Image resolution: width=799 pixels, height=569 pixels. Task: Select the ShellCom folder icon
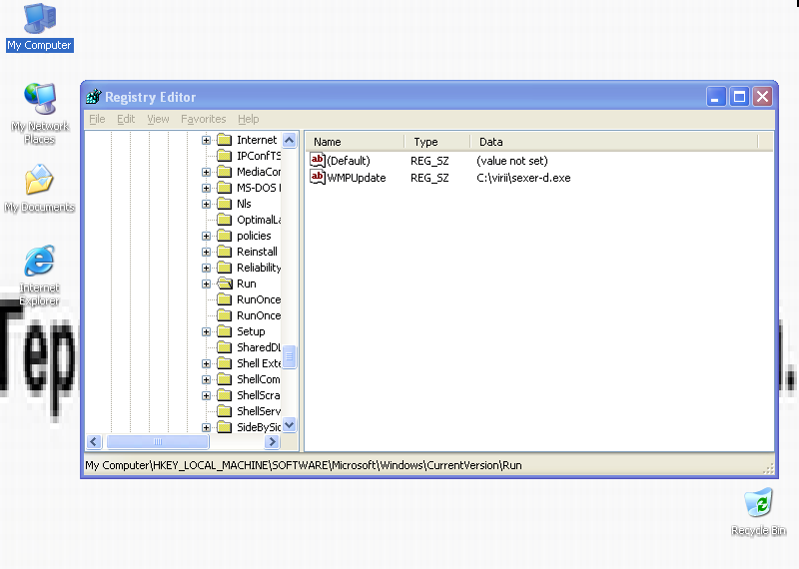coord(224,379)
